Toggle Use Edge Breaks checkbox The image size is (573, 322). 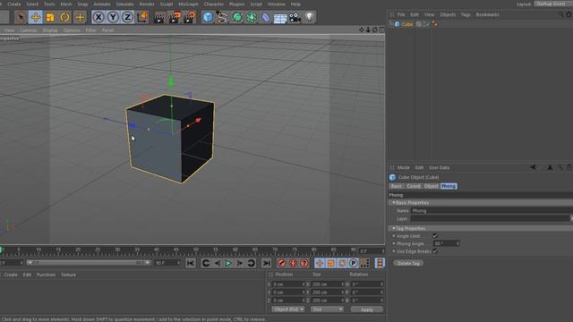tap(435, 251)
